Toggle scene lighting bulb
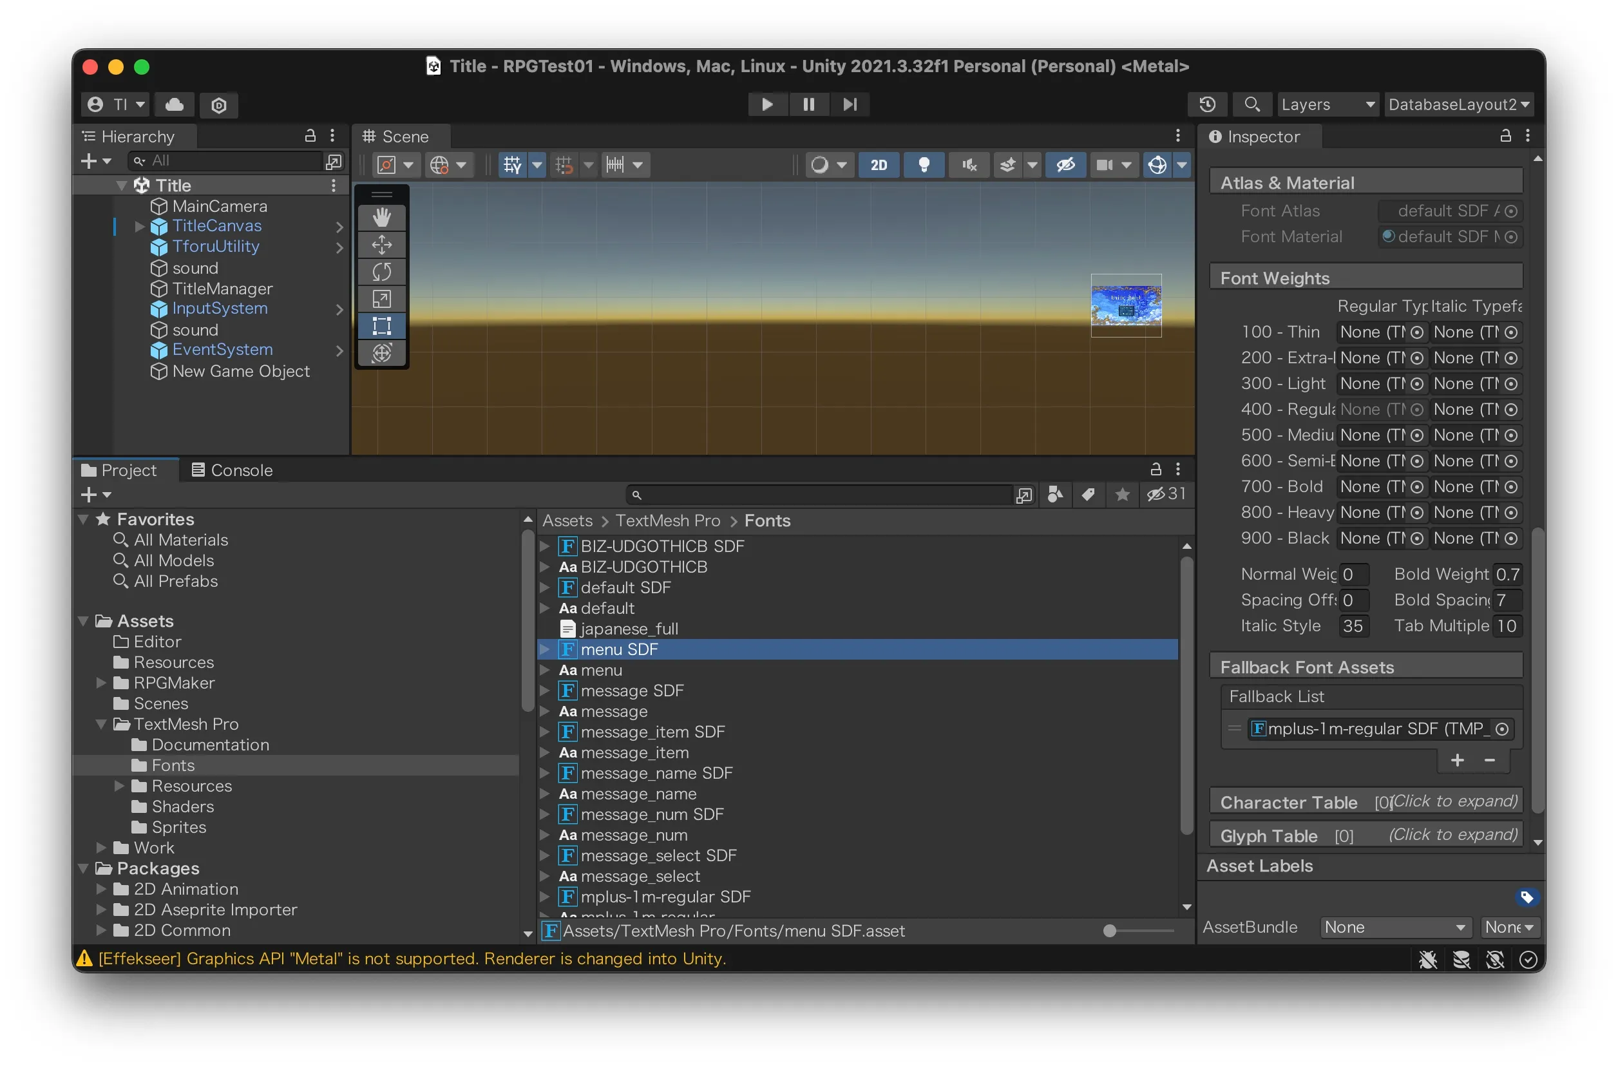The image size is (1618, 1068). point(924,165)
